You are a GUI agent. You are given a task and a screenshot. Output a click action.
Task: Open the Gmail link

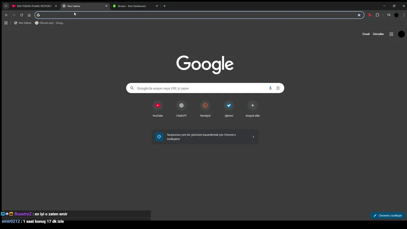coord(366,34)
